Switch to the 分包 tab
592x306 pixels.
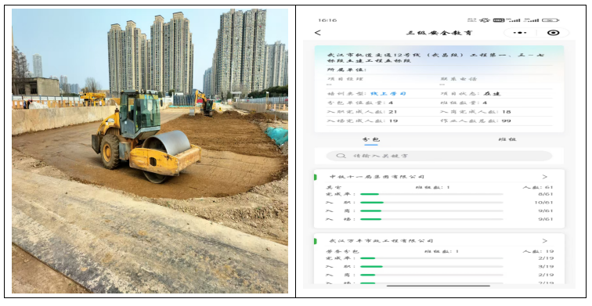coord(371,139)
